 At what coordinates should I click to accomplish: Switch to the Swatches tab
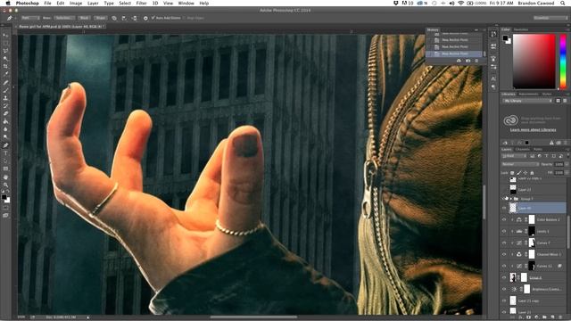pos(521,29)
